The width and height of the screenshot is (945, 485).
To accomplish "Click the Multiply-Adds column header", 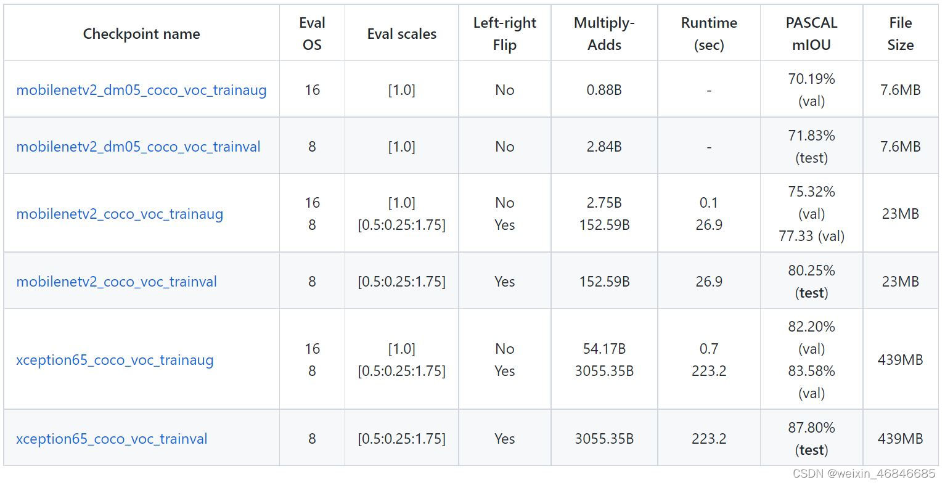I will click(x=604, y=34).
